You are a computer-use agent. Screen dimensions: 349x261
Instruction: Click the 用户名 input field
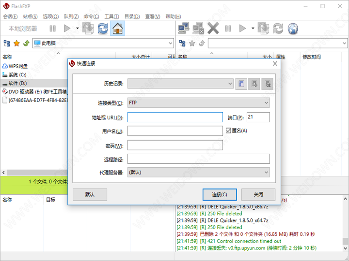(x=175, y=131)
